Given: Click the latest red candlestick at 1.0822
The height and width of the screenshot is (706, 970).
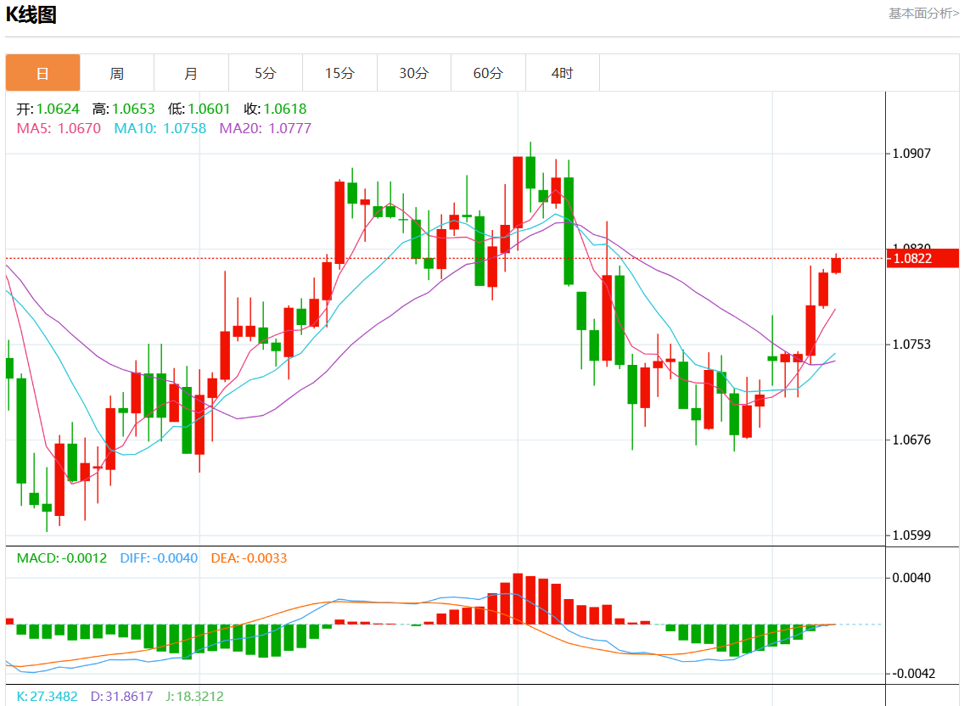Looking at the screenshot, I should 837,265.
